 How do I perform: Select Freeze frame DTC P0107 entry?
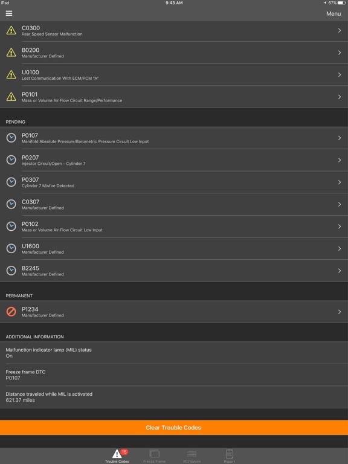[174, 375]
